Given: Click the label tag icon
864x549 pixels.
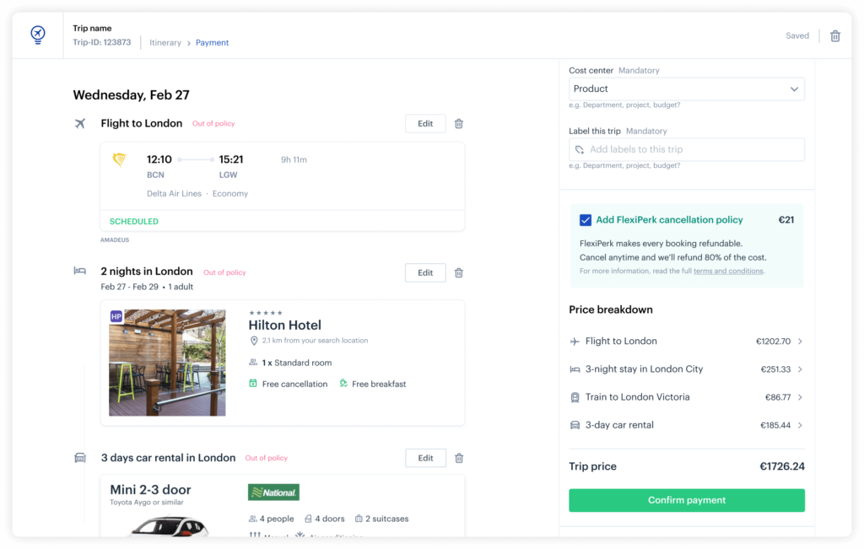Looking at the screenshot, I should click(x=579, y=150).
